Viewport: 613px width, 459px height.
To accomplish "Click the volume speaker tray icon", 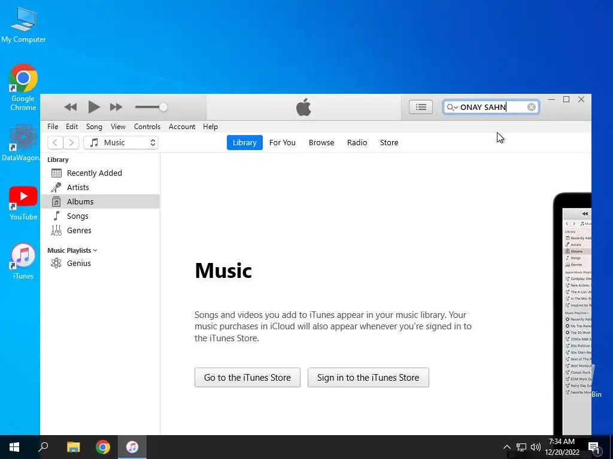I will pyautogui.click(x=536, y=447).
